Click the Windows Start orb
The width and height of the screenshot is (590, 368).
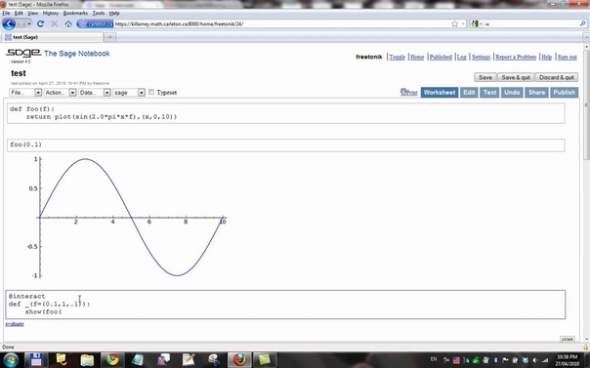click(x=10, y=359)
